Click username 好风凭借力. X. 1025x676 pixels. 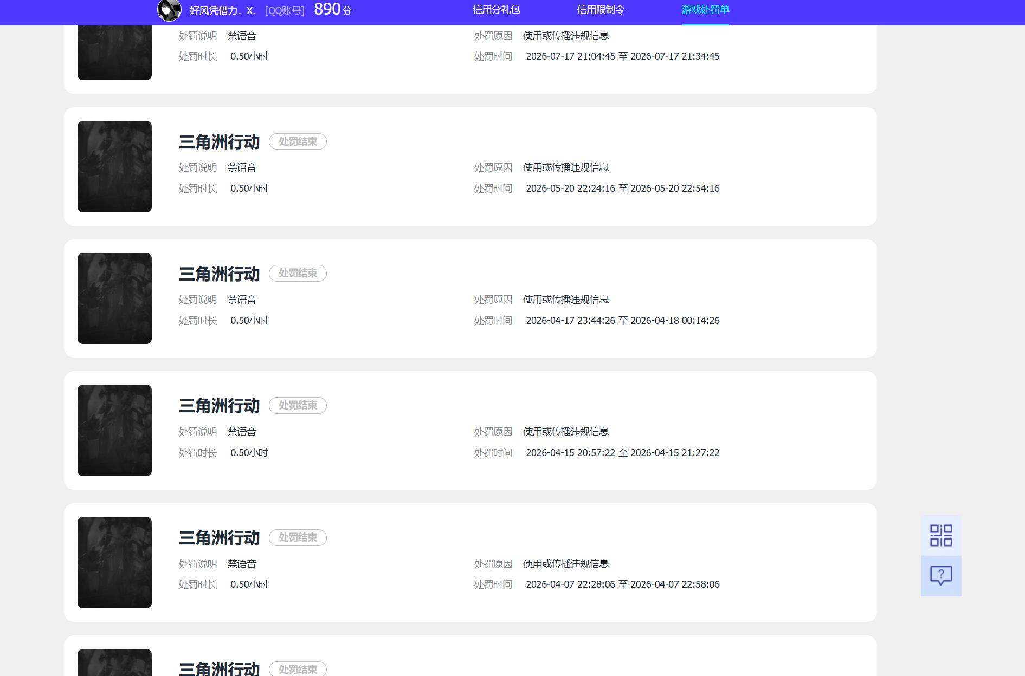point(222,11)
